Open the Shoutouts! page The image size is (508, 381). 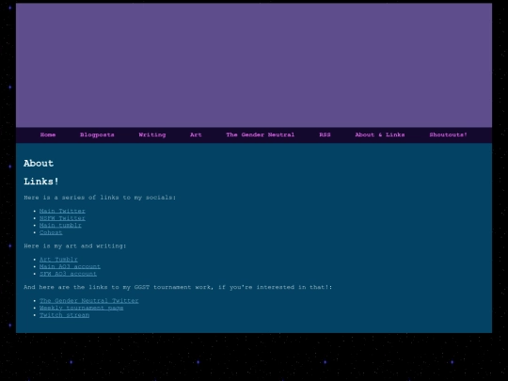click(x=449, y=135)
